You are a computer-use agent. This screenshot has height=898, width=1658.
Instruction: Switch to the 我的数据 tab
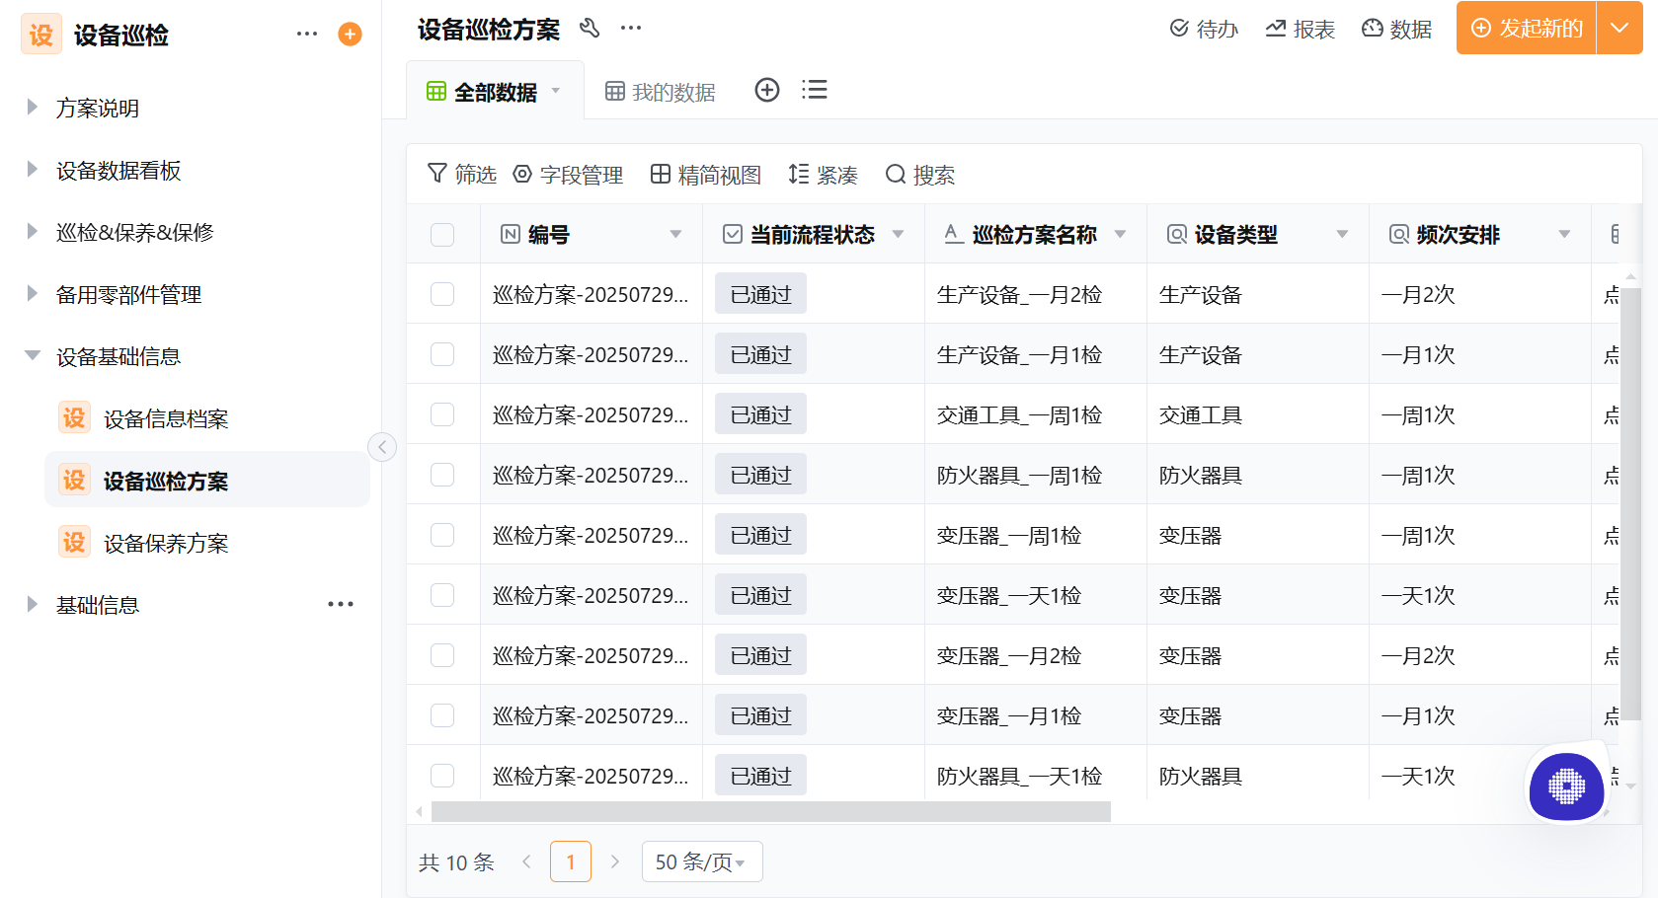660,90
